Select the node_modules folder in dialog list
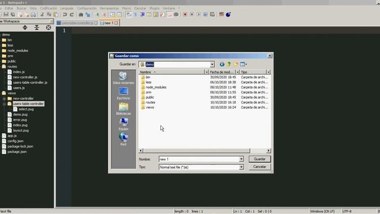Screen dimensions: 380x214 click(156, 87)
